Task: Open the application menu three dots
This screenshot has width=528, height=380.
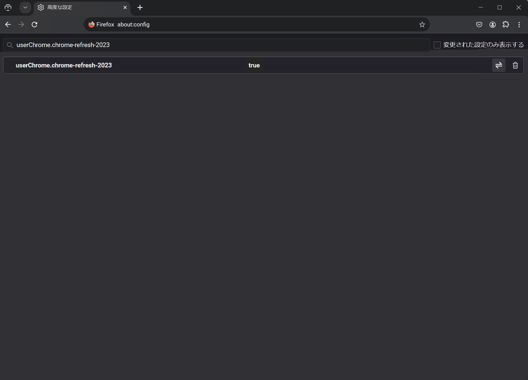Action: pos(519,24)
